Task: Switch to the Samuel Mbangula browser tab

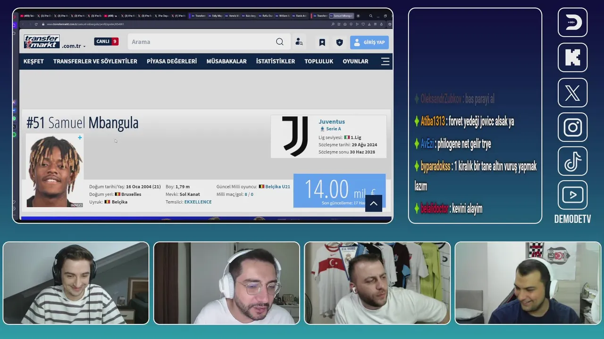Action: click(x=342, y=16)
